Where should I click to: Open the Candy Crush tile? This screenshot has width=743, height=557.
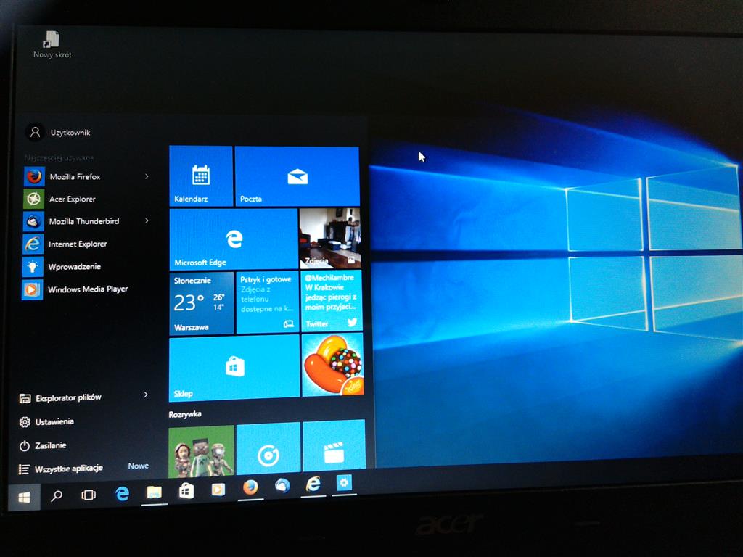332,365
